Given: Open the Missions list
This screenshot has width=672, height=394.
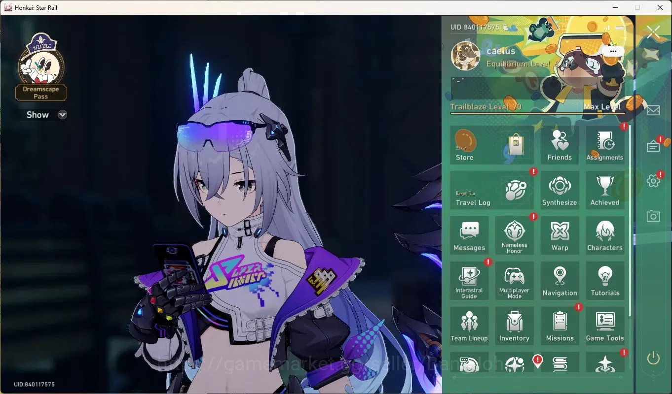Looking at the screenshot, I should coord(560,326).
